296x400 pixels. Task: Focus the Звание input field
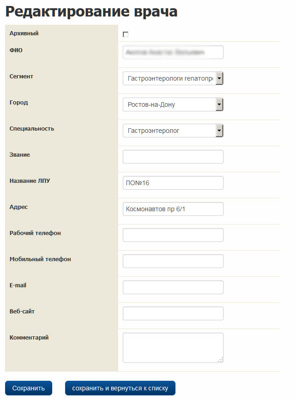[x=173, y=157]
